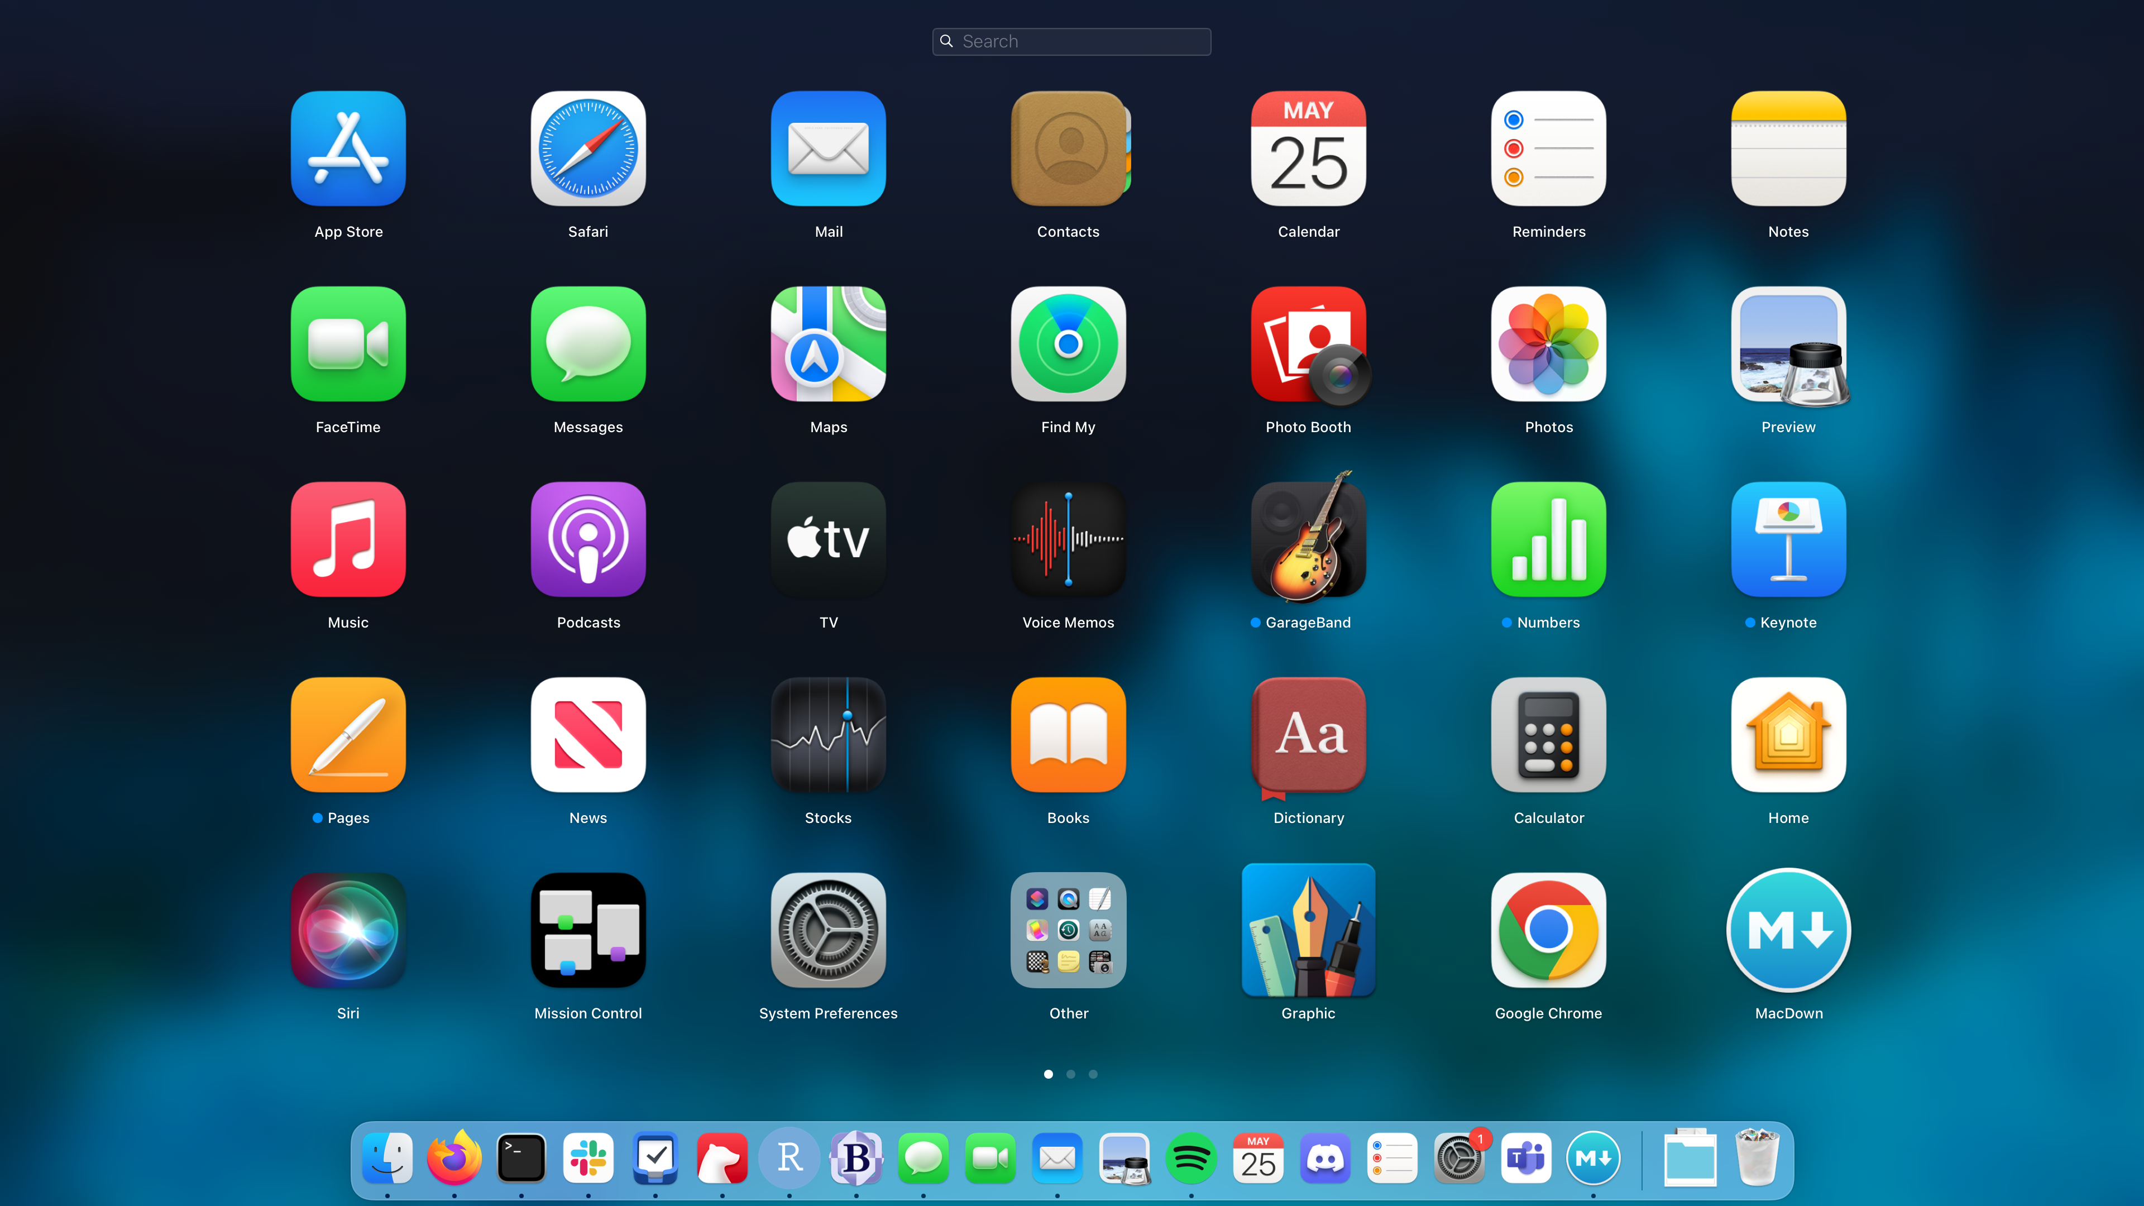
Task: Open the Calculator app
Action: pos(1549,735)
